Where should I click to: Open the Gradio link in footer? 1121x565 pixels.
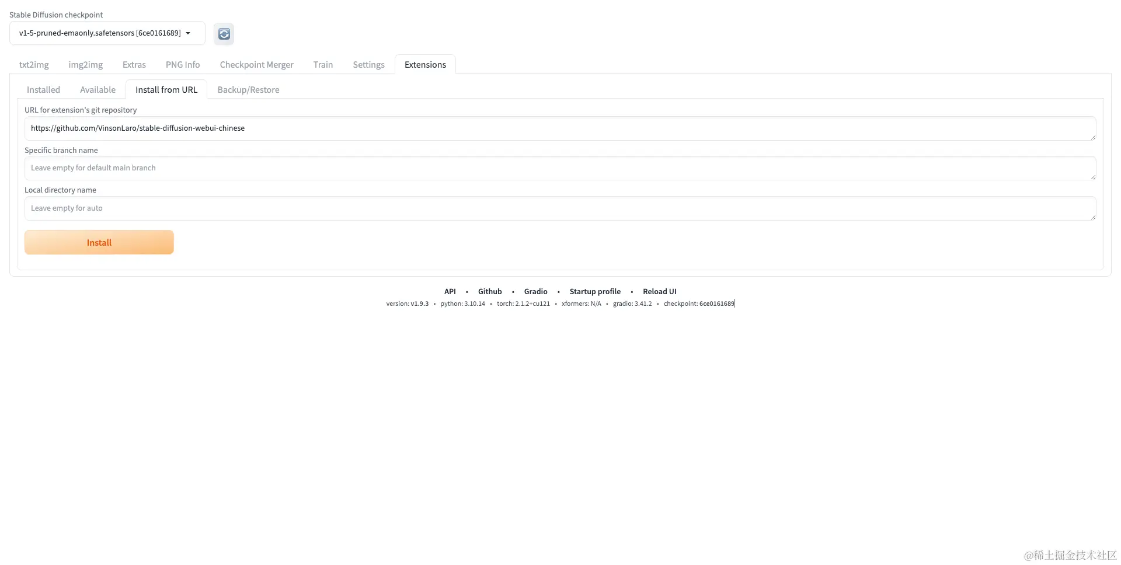click(x=535, y=291)
